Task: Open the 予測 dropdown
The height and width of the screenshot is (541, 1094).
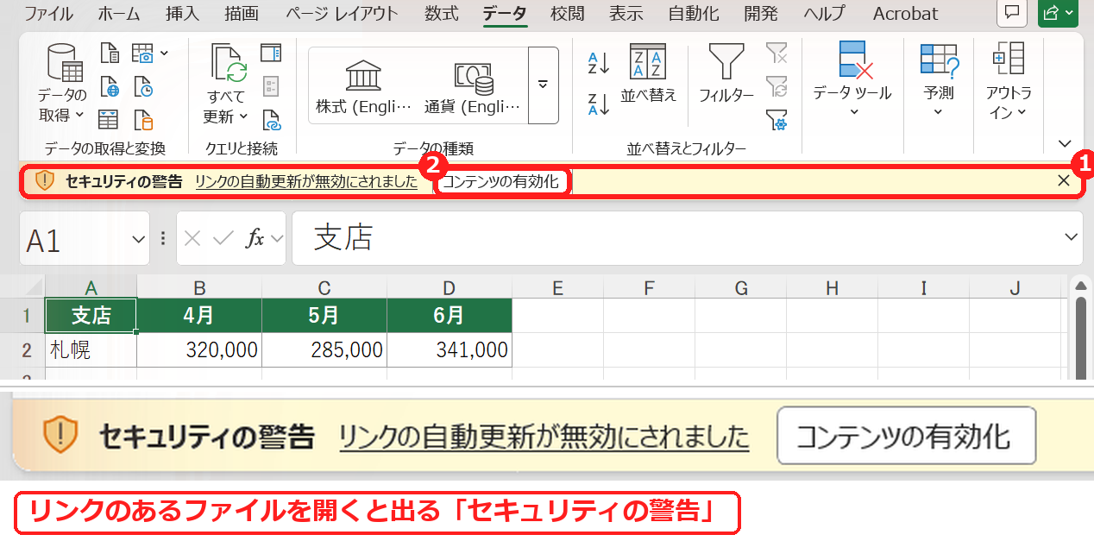Action: pos(939,79)
